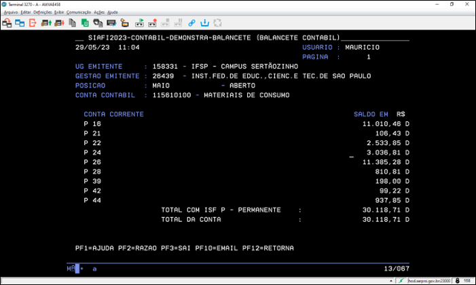Image resolution: width=476 pixels, height=285 pixels.
Task: Click the PF10=EMAIL function key label
Action: (x=217, y=248)
